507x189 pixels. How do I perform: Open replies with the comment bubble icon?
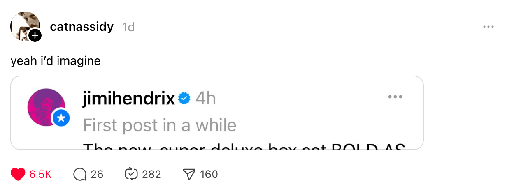80,175
